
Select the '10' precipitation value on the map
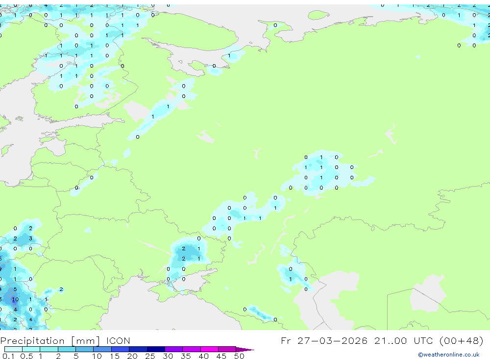(15, 299)
